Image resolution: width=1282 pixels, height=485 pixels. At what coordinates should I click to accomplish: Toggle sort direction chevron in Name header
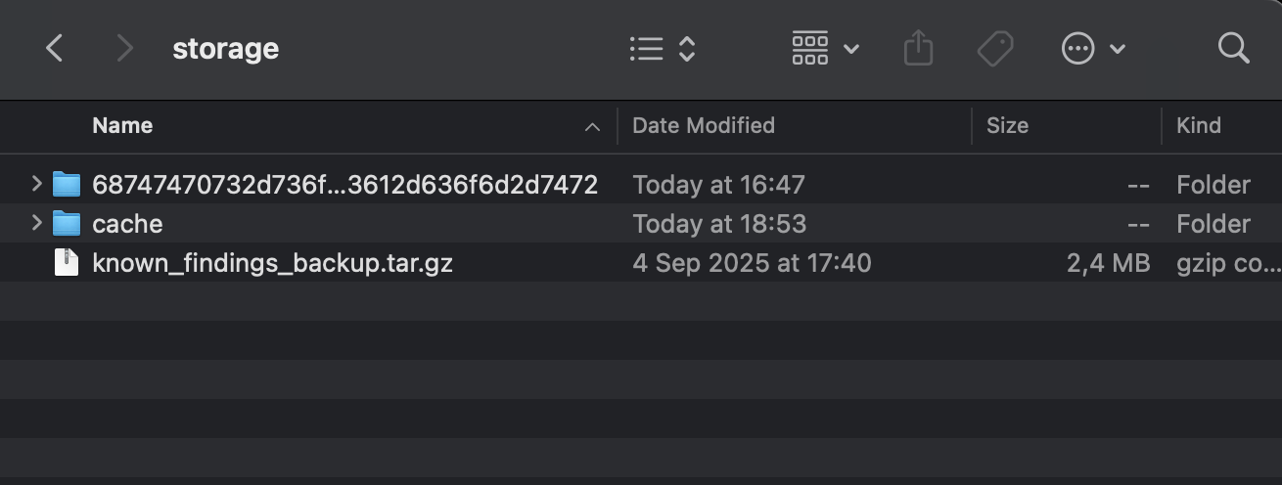pos(592,127)
